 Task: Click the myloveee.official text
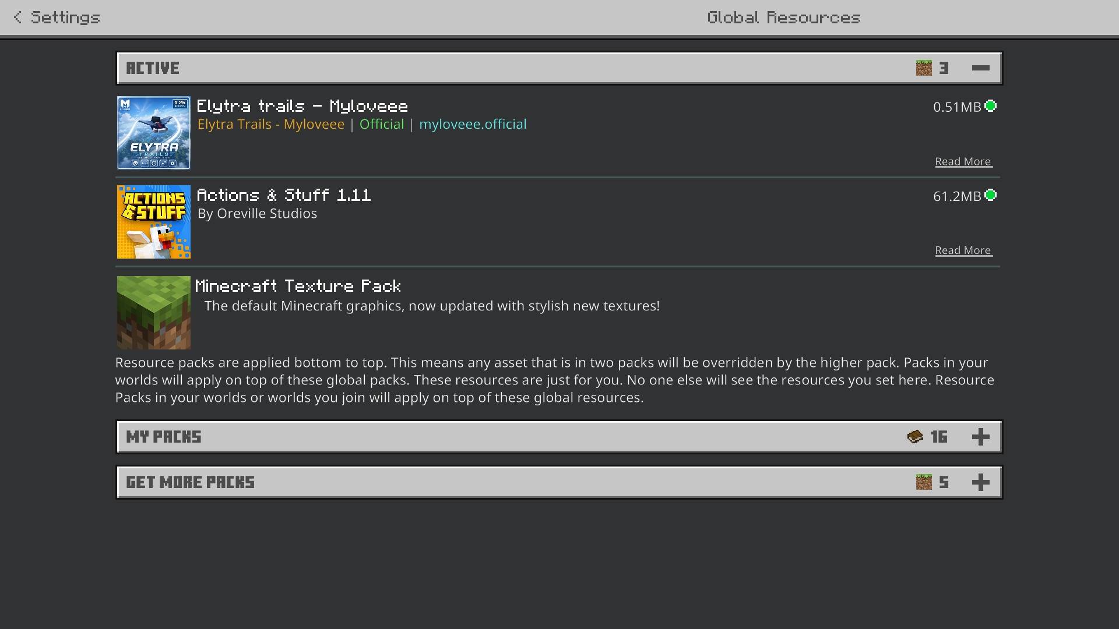tap(473, 124)
